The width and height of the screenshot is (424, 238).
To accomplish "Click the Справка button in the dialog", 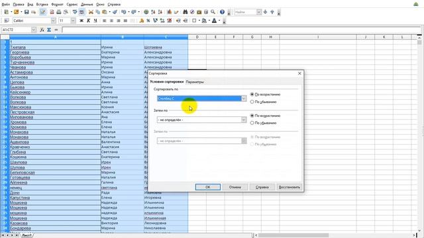I will pyautogui.click(x=262, y=187).
